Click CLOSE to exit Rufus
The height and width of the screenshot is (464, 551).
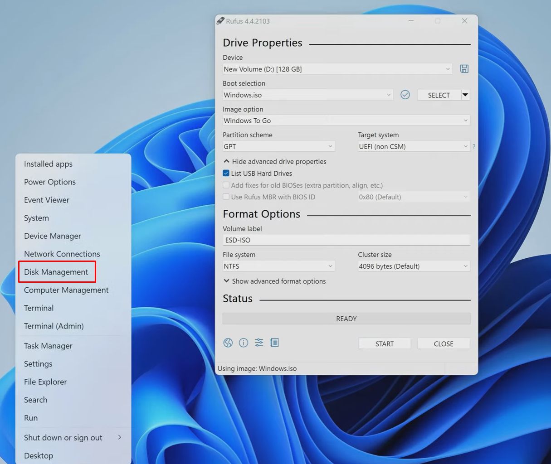click(443, 343)
